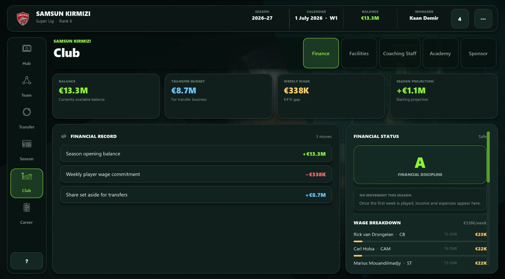Click the No Movement This Season notice

[x=420, y=199]
